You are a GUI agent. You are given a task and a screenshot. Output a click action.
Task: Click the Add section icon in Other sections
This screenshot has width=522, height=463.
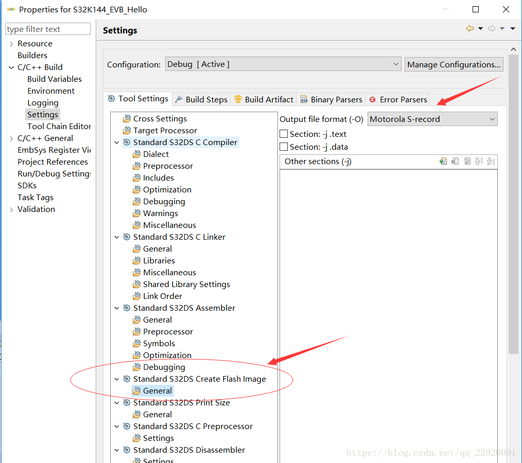(x=443, y=162)
